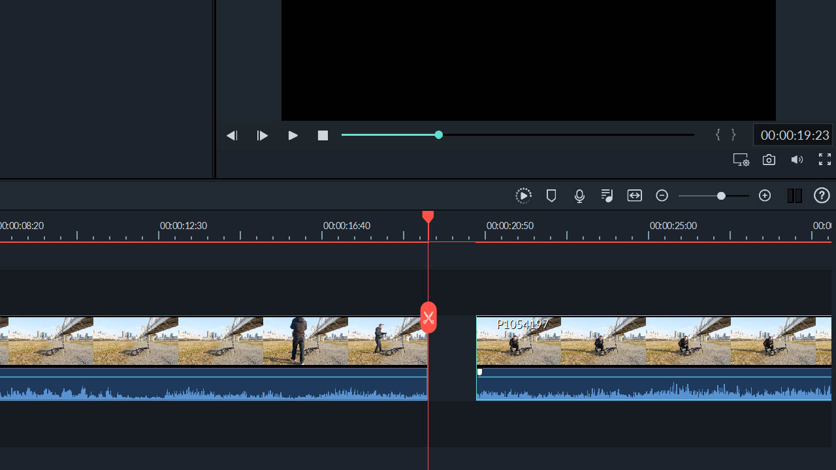The width and height of the screenshot is (836, 470).
Task: Click the timeline zoom slider handle
Action: (721, 196)
